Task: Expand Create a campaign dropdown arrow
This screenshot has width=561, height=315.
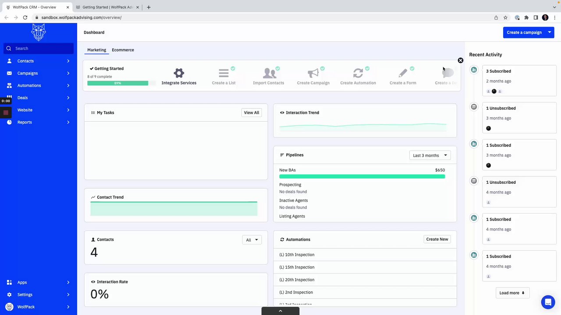Action: coord(550,32)
